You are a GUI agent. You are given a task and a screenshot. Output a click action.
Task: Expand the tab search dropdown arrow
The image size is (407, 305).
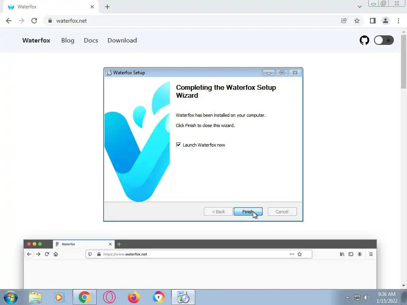click(359, 7)
